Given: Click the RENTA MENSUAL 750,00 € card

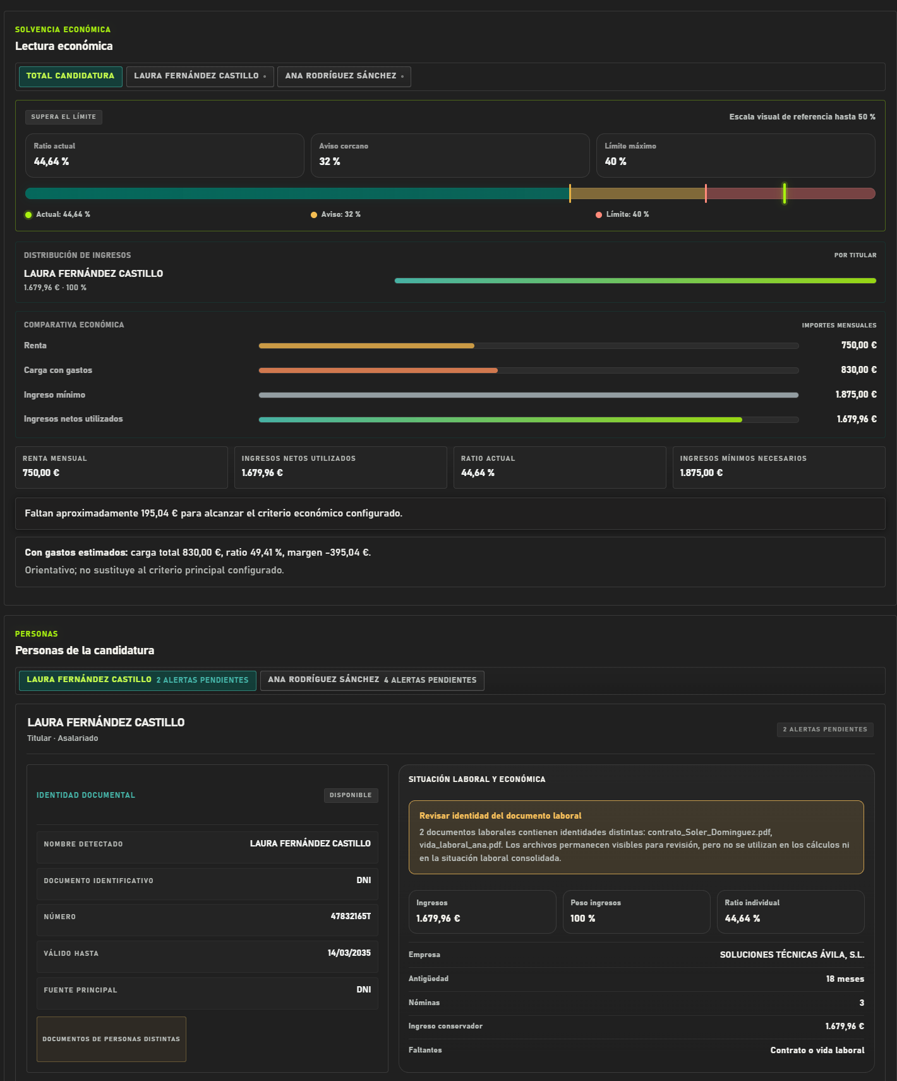Looking at the screenshot, I should 121,468.
